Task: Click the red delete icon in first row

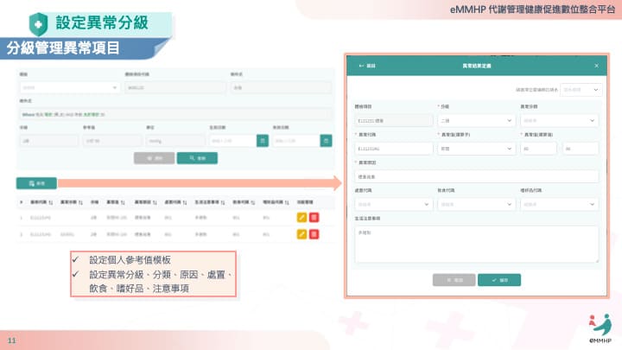Action: pyautogui.click(x=314, y=219)
